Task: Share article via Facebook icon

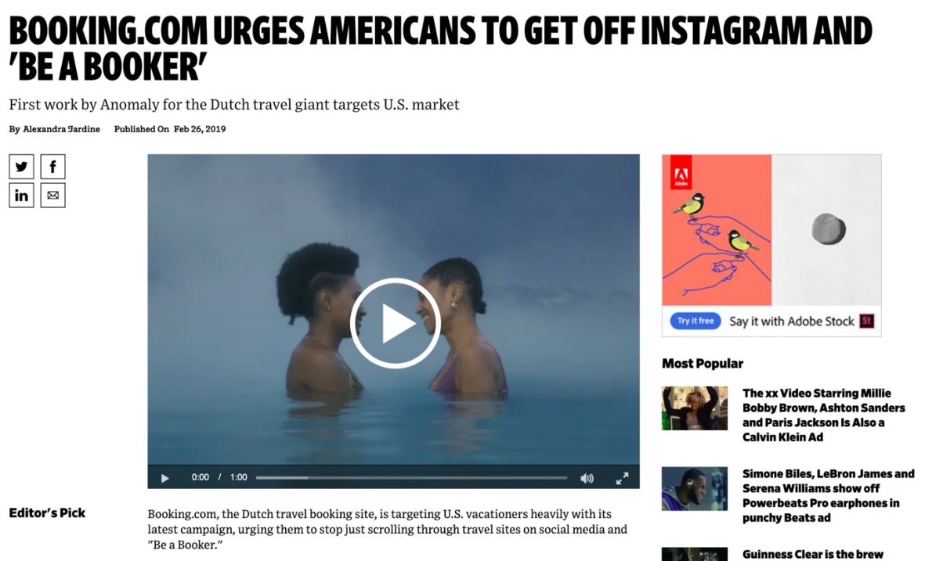Action: [53, 167]
